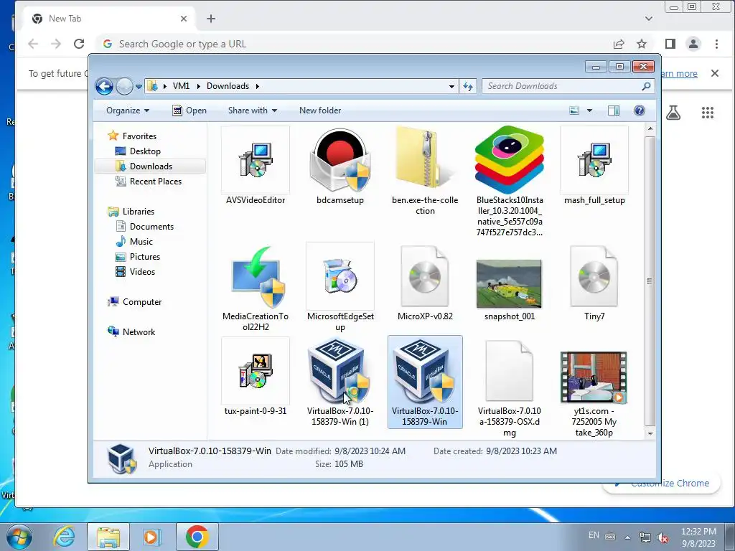Image resolution: width=735 pixels, height=551 pixels.
Task: Dismiss the Chrome info bar
Action: click(x=714, y=73)
